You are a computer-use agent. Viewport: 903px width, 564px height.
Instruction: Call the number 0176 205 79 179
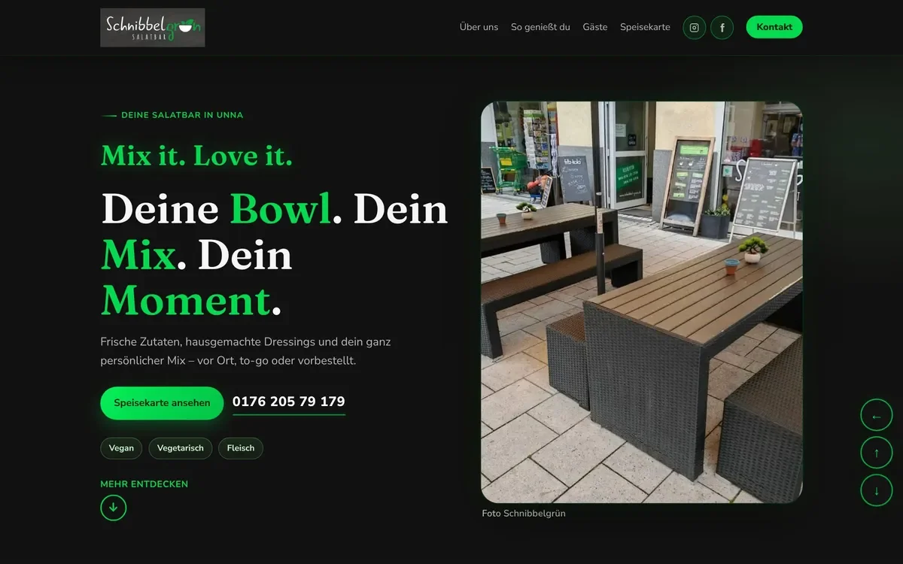(289, 402)
